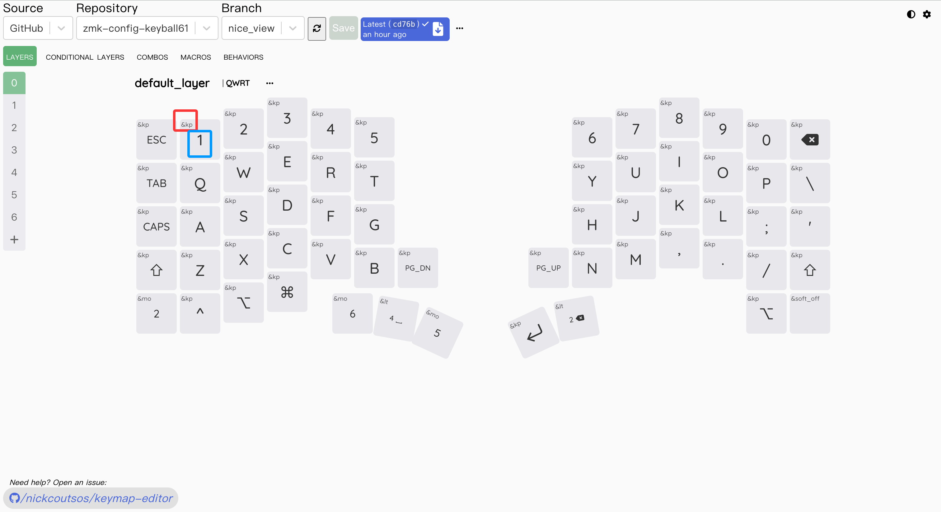The width and height of the screenshot is (941, 512).
Task: Open the GitHub source dropdown
Action: tap(61, 28)
